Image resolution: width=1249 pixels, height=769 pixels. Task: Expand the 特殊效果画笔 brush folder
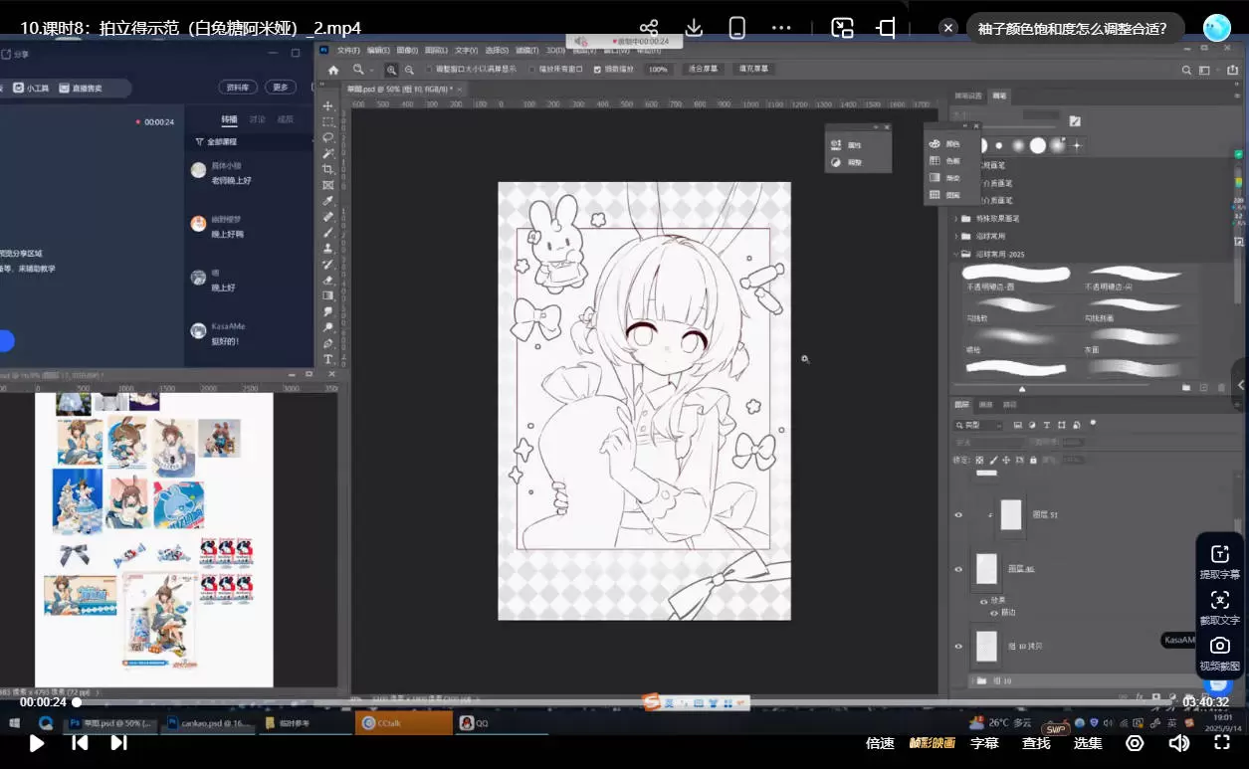tap(956, 218)
